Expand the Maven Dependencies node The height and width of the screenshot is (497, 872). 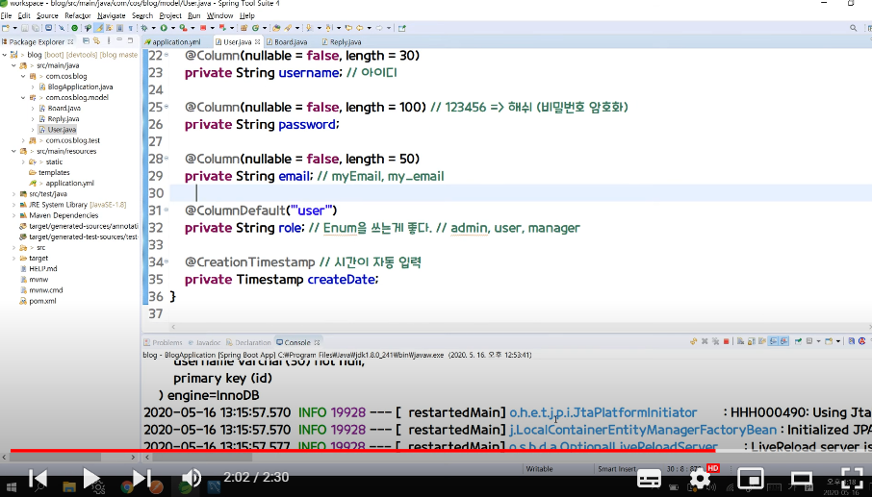click(13, 215)
